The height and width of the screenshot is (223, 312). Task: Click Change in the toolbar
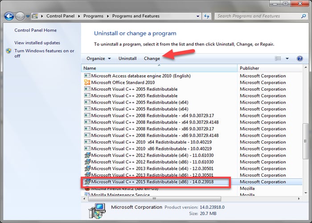click(x=152, y=58)
